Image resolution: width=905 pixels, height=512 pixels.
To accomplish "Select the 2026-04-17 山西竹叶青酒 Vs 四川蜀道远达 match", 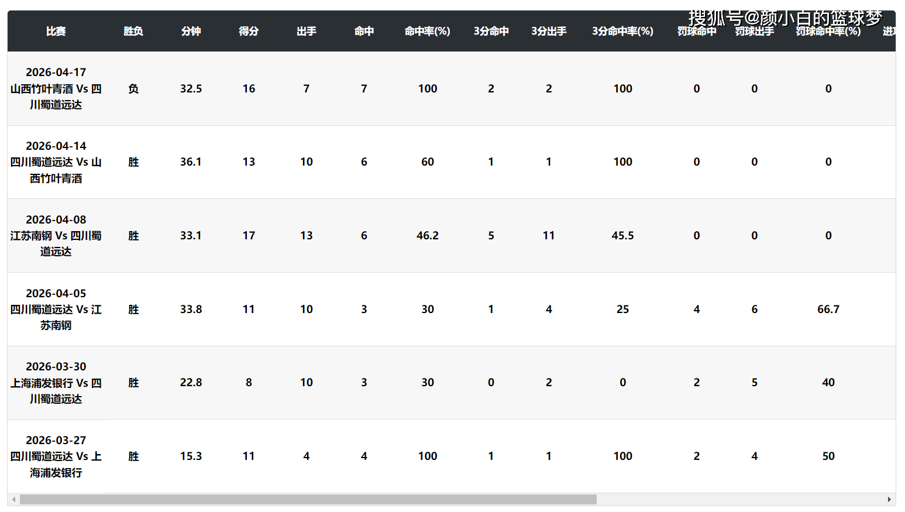I will pyautogui.click(x=56, y=88).
